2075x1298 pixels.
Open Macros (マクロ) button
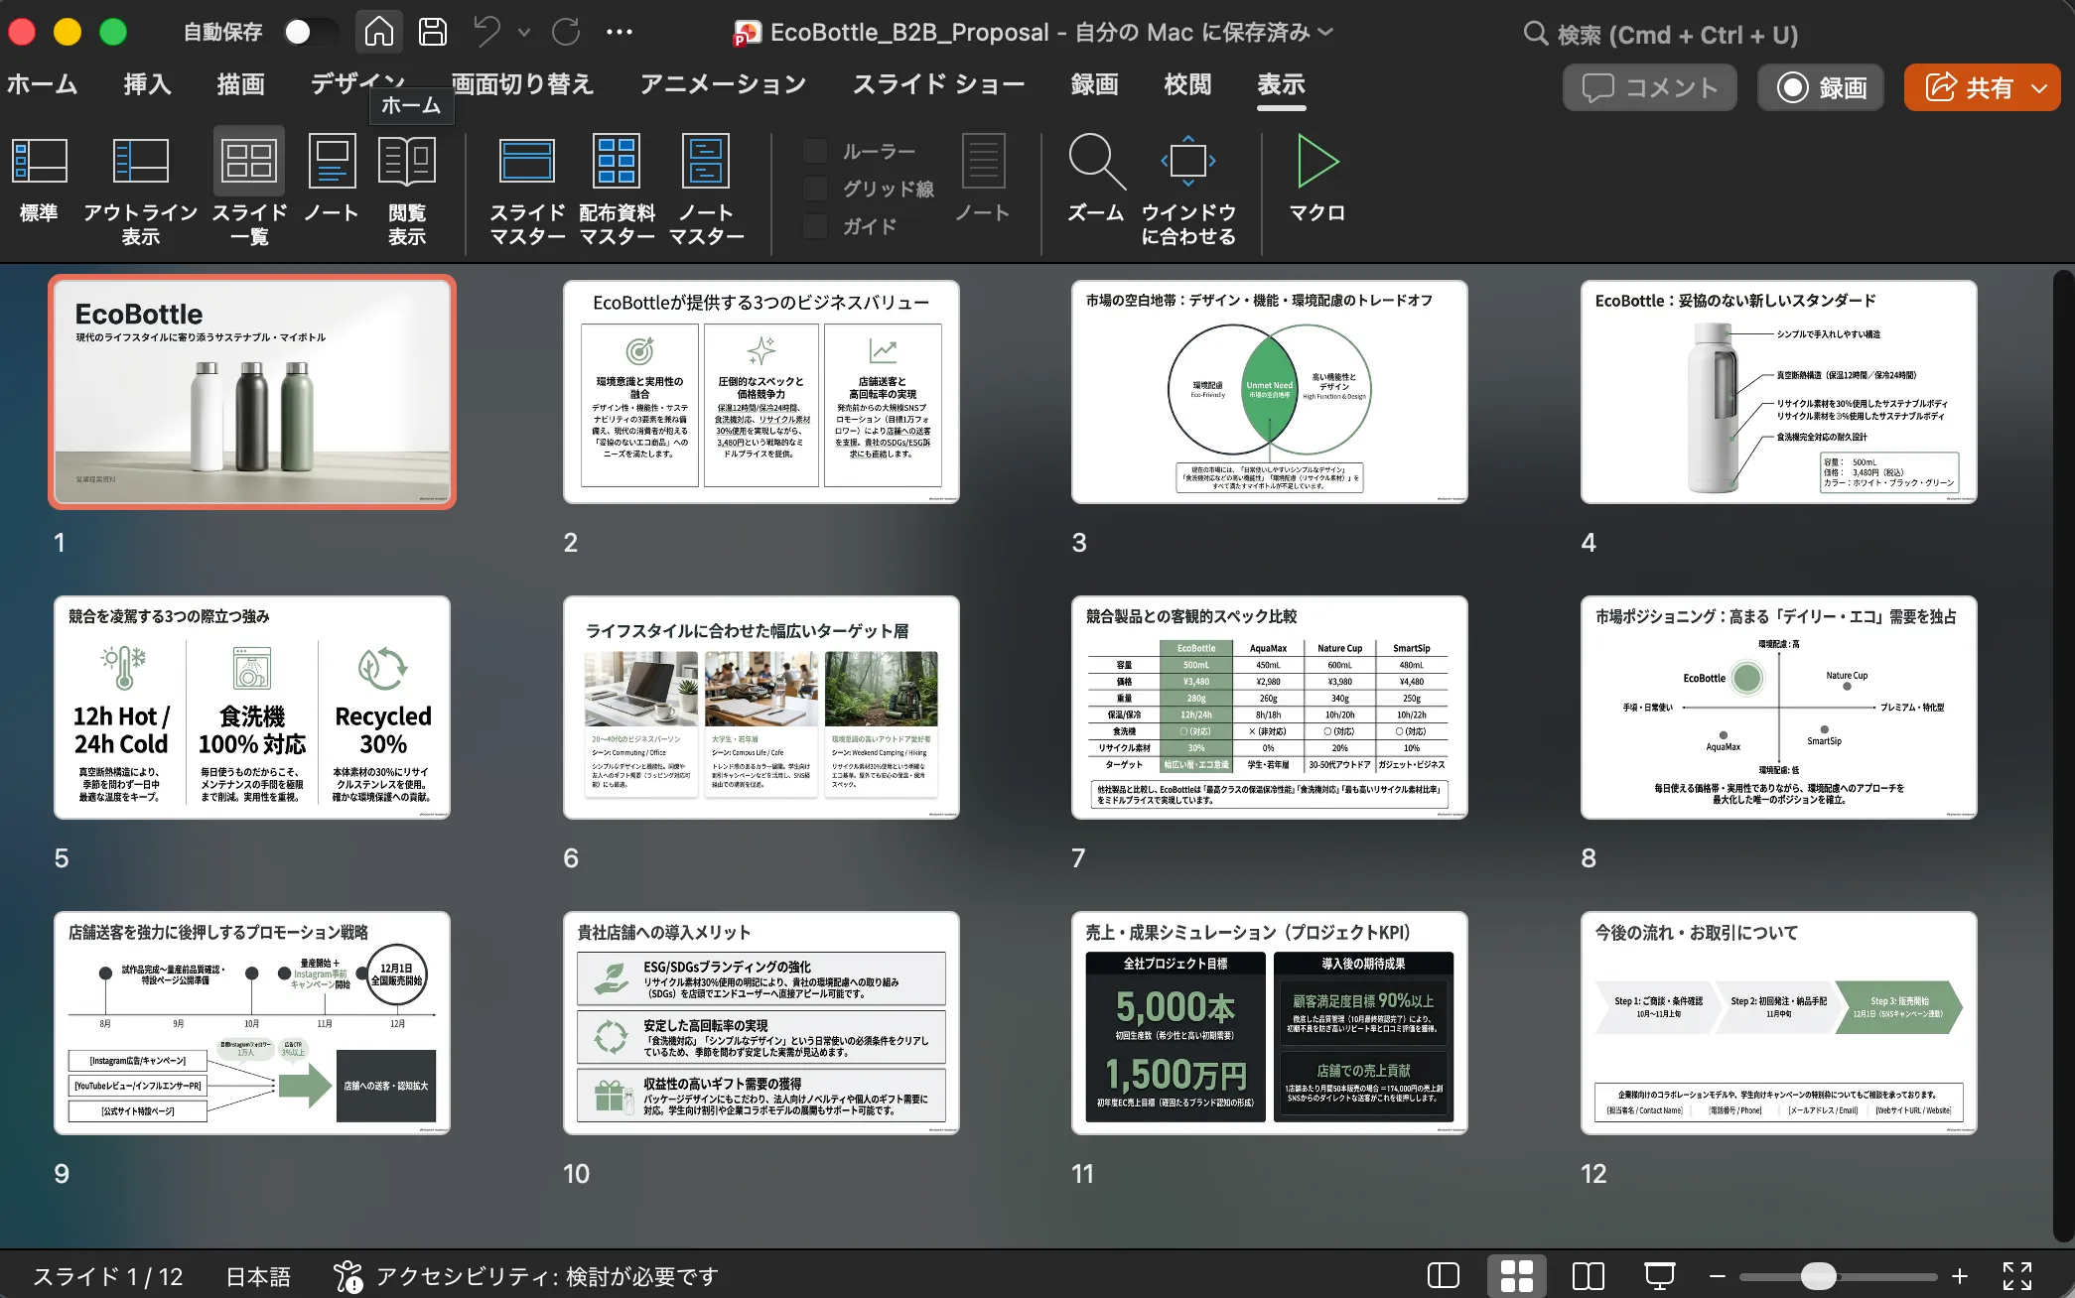1317,181
